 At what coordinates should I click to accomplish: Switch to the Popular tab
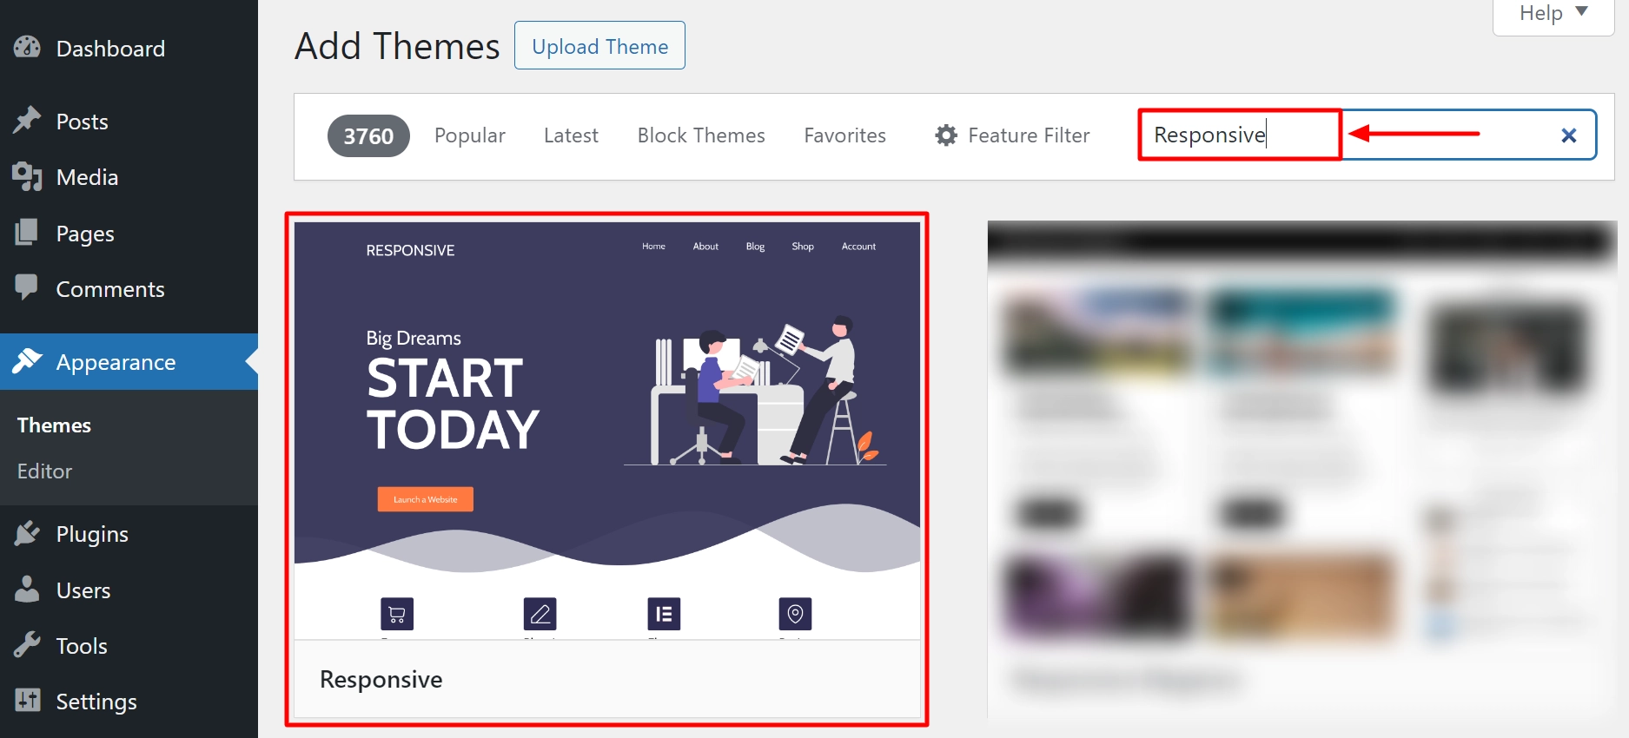(x=469, y=135)
